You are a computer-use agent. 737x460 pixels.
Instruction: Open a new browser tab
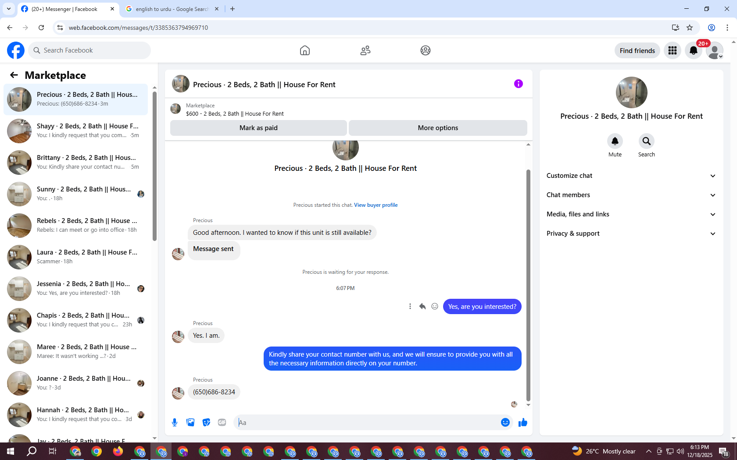(233, 9)
